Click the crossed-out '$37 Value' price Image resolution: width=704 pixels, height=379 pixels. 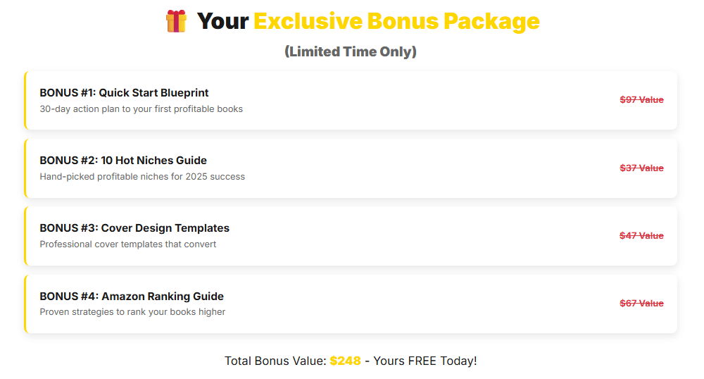pos(641,168)
